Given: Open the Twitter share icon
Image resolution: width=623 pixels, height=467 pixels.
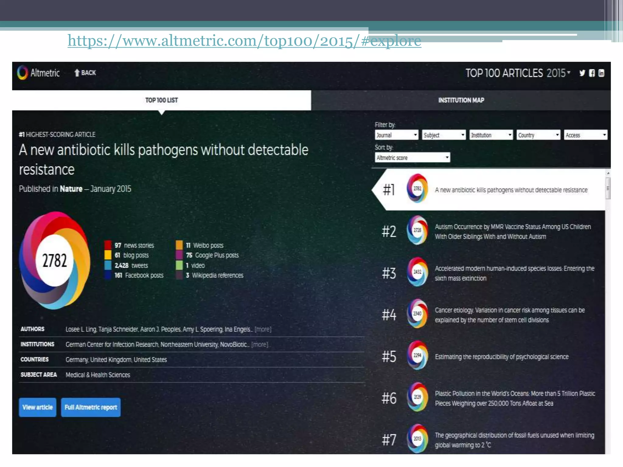Looking at the screenshot, I should click(x=582, y=73).
